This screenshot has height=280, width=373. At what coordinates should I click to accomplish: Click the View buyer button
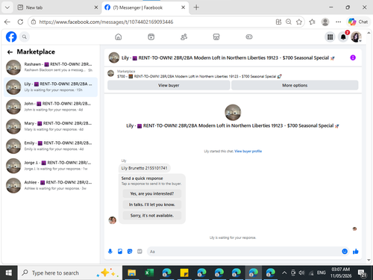(169, 85)
